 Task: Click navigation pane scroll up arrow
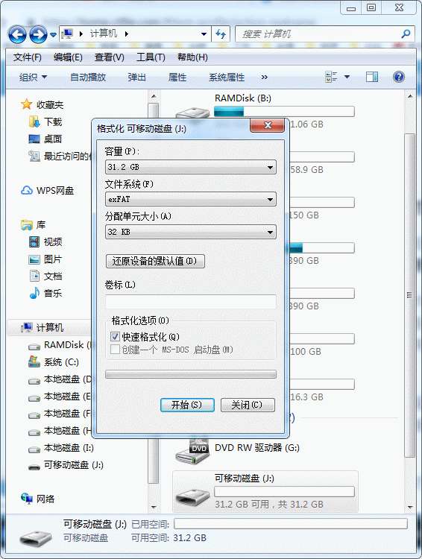(x=154, y=96)
